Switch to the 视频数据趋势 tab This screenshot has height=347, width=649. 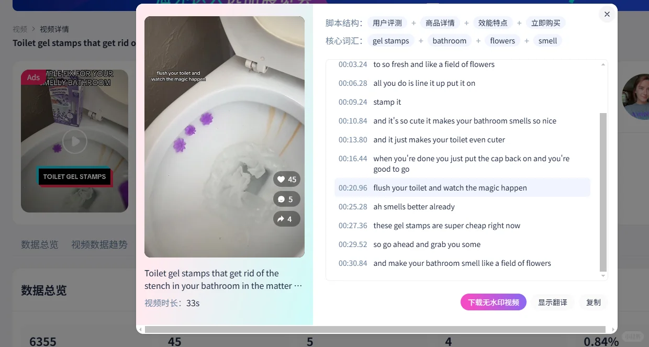click(x=99, y=244)
